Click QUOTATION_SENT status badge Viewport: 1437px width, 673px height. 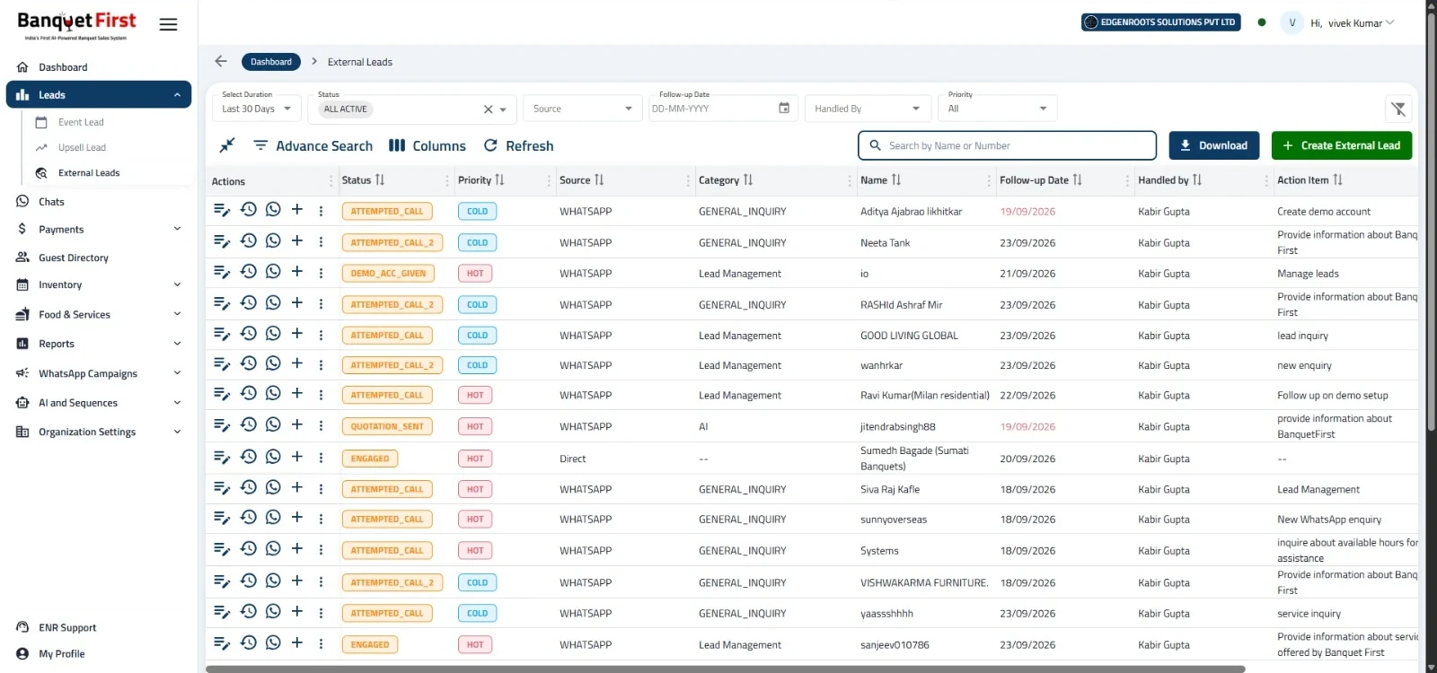(387, 426)
